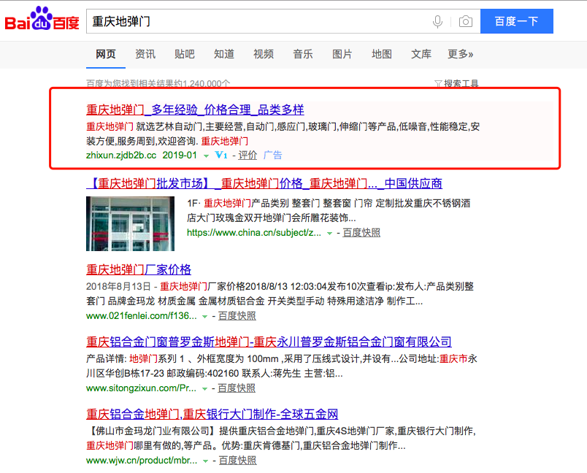The width and height of the screenshot is (587, 473).
Task: Click the Baidu logo
Action: pyautogui.click(x=42, y=19)
